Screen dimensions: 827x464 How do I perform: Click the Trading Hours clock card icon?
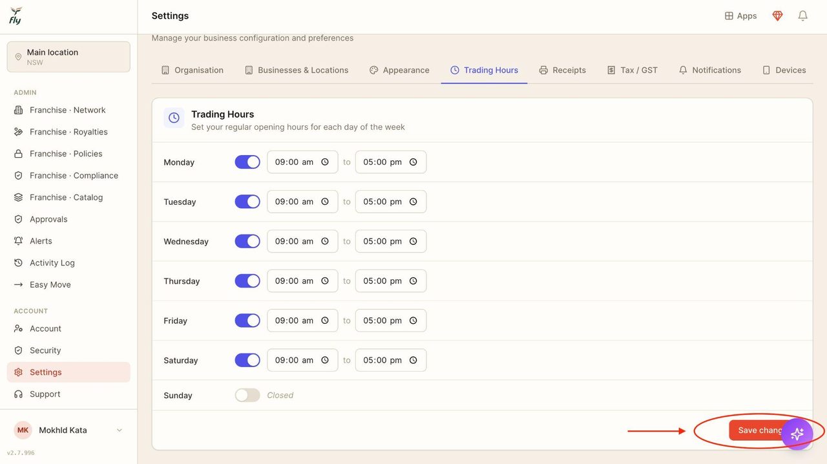174,118
